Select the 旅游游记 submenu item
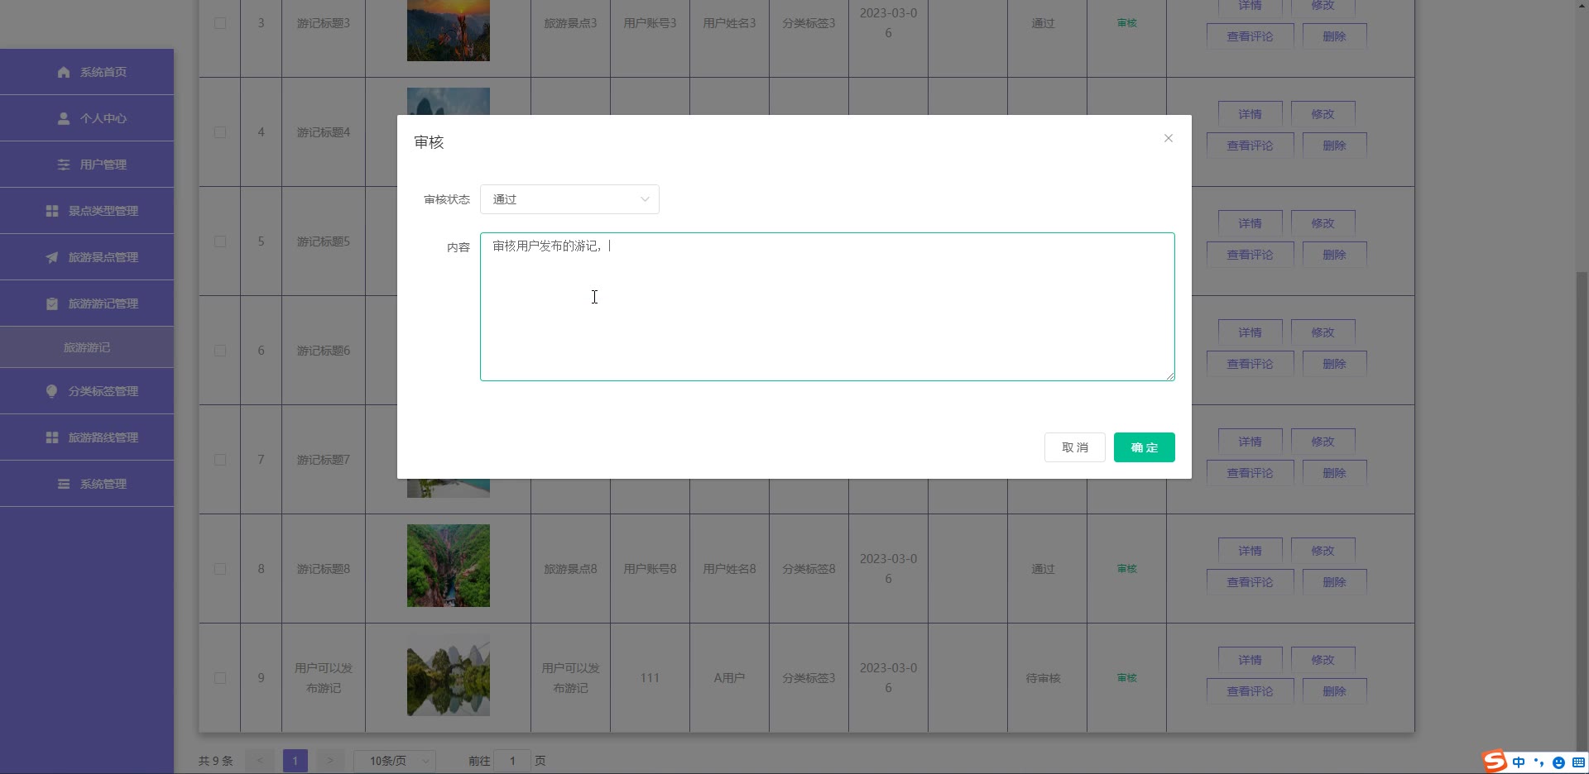This screenshot has width=1589, height=774. (87, 347)
